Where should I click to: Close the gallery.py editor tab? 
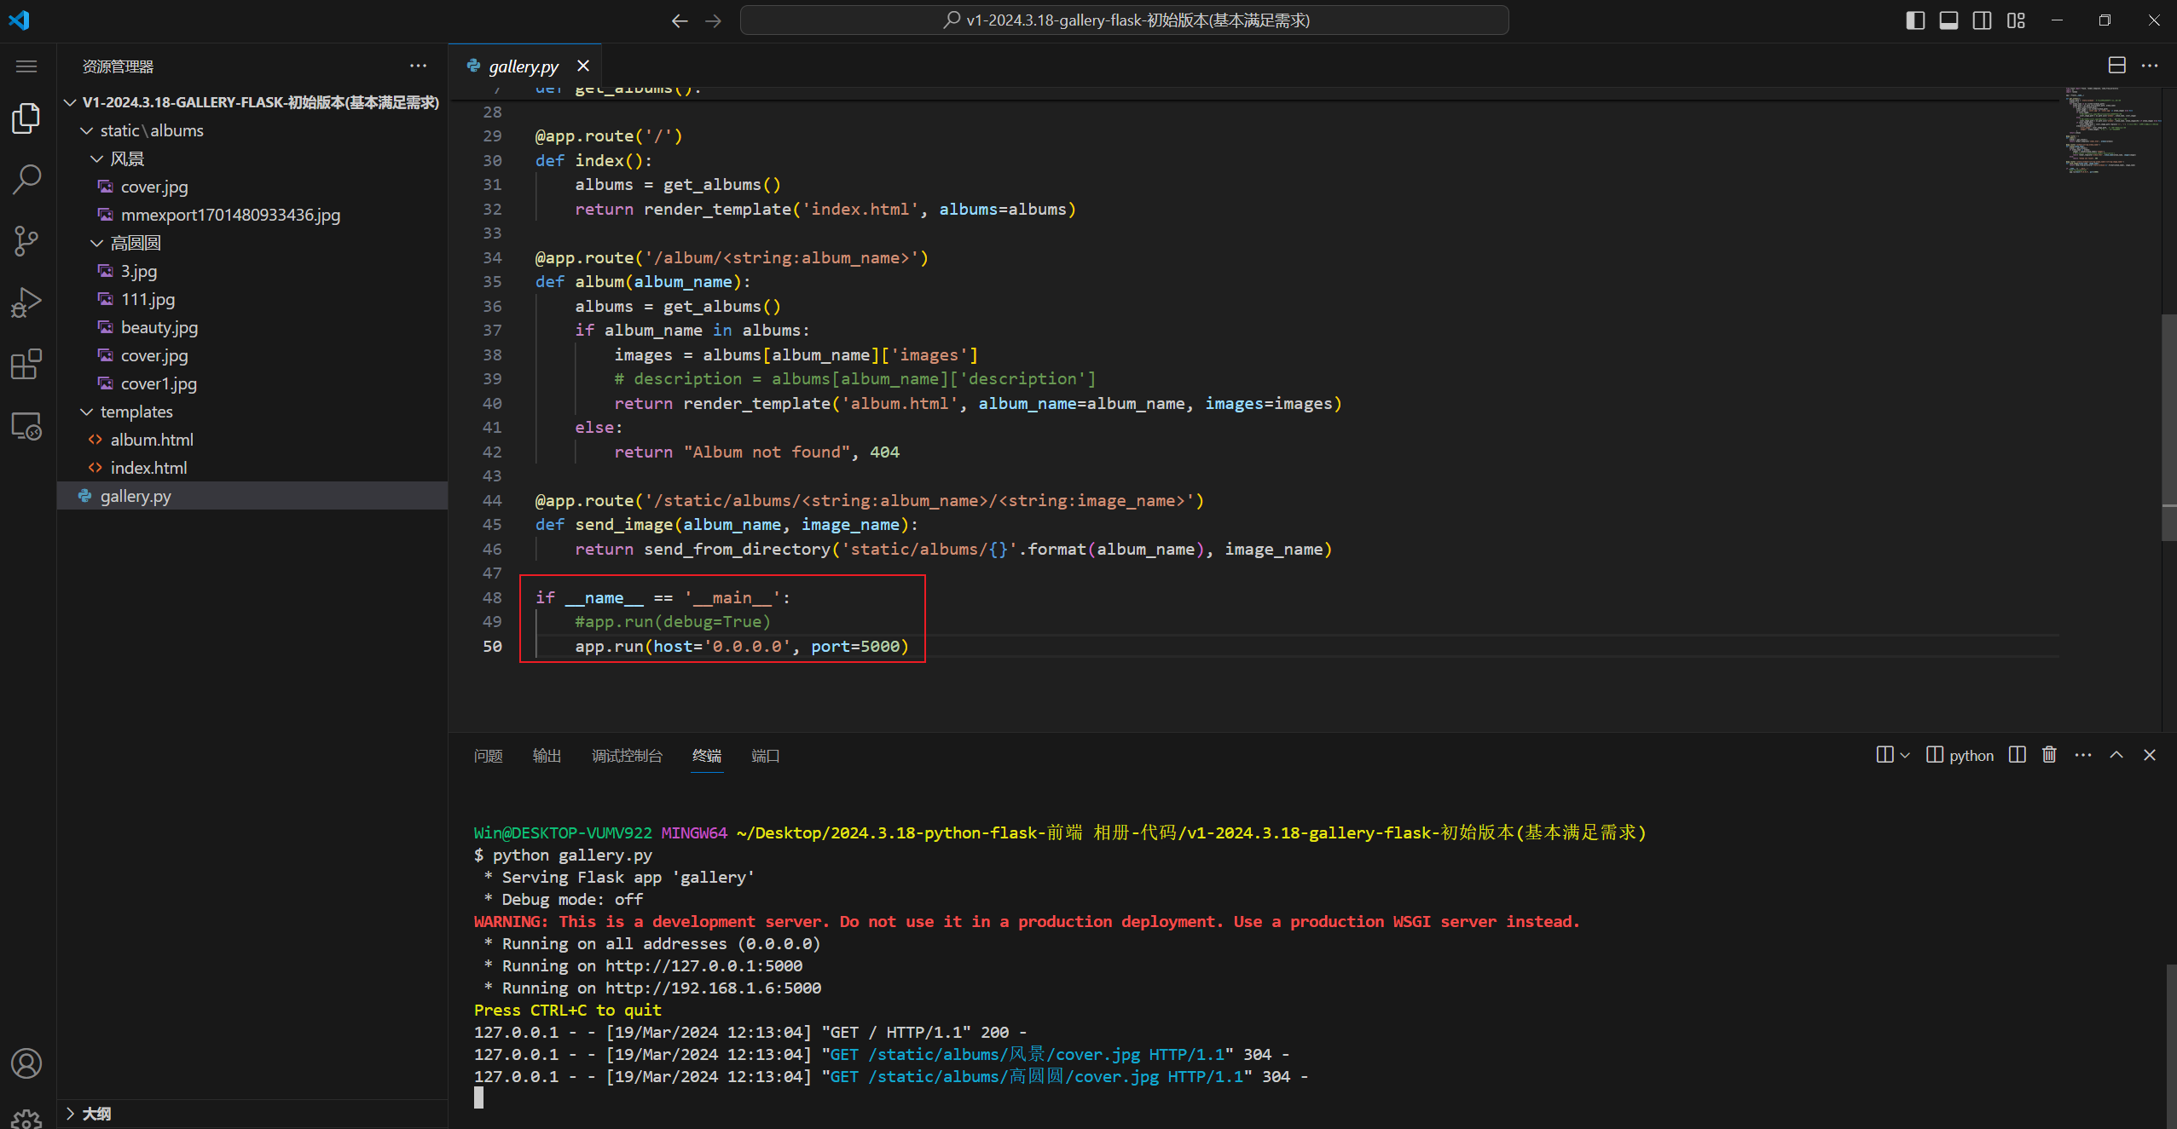[x=583, y=66]
